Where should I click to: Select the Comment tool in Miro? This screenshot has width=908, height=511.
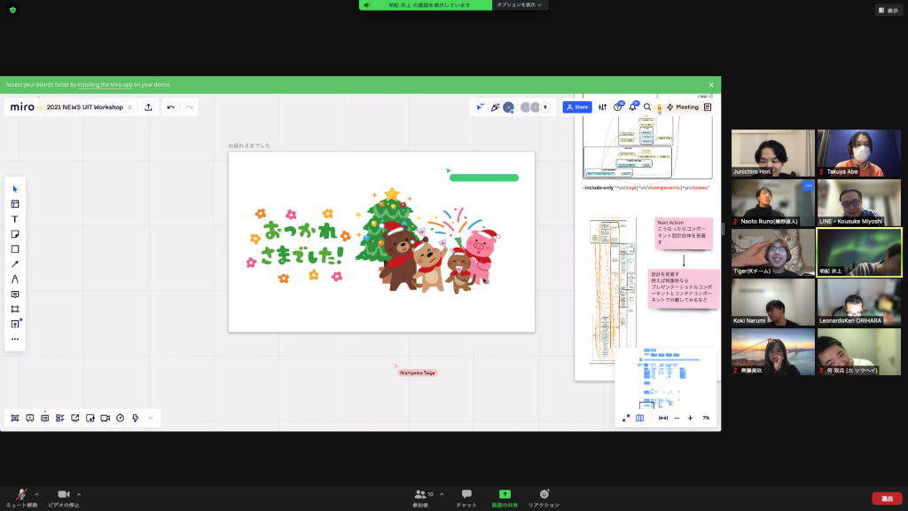point(15,295)
